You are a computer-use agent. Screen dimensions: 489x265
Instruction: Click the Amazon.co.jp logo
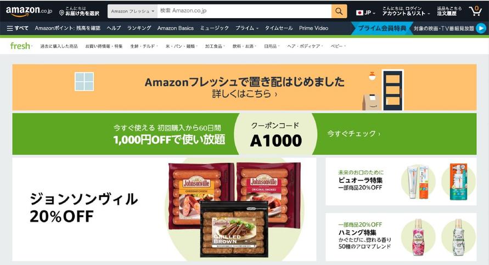[x=29, y=11]
